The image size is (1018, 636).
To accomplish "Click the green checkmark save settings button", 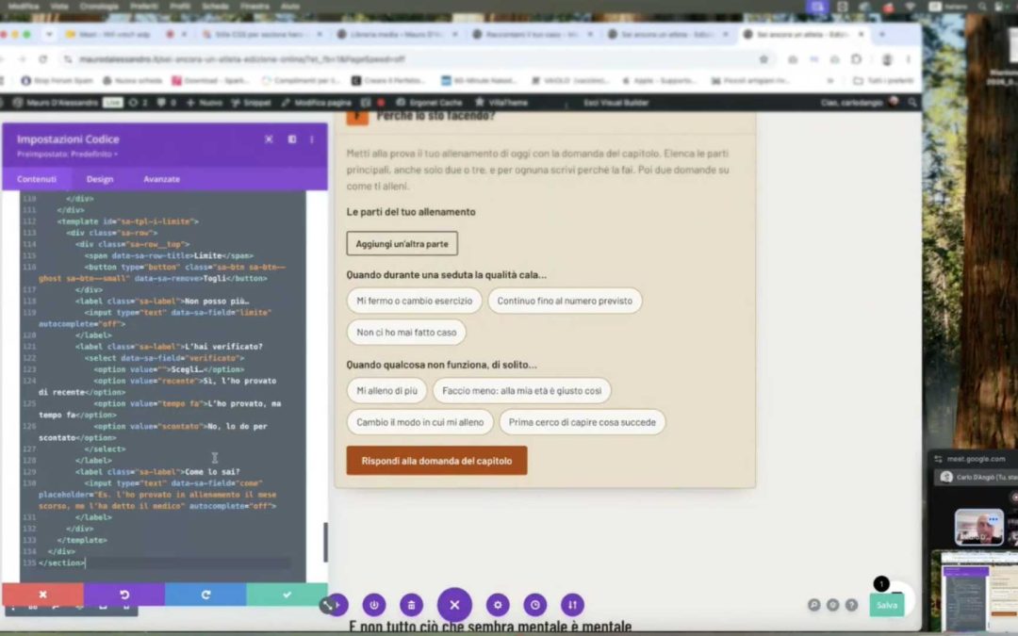I will (x=287, y=595).
